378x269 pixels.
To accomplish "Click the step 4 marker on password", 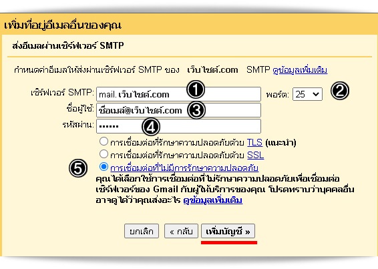I will 151,127.
